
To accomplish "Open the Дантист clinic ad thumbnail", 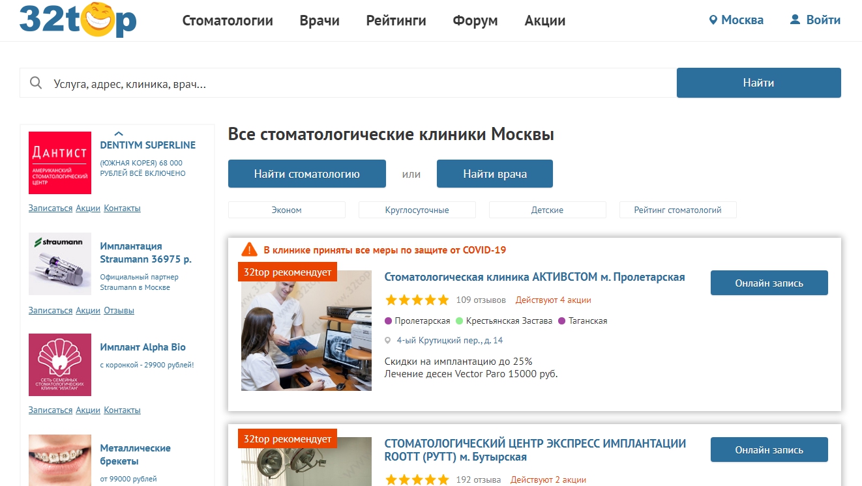I will coord(60,162).
